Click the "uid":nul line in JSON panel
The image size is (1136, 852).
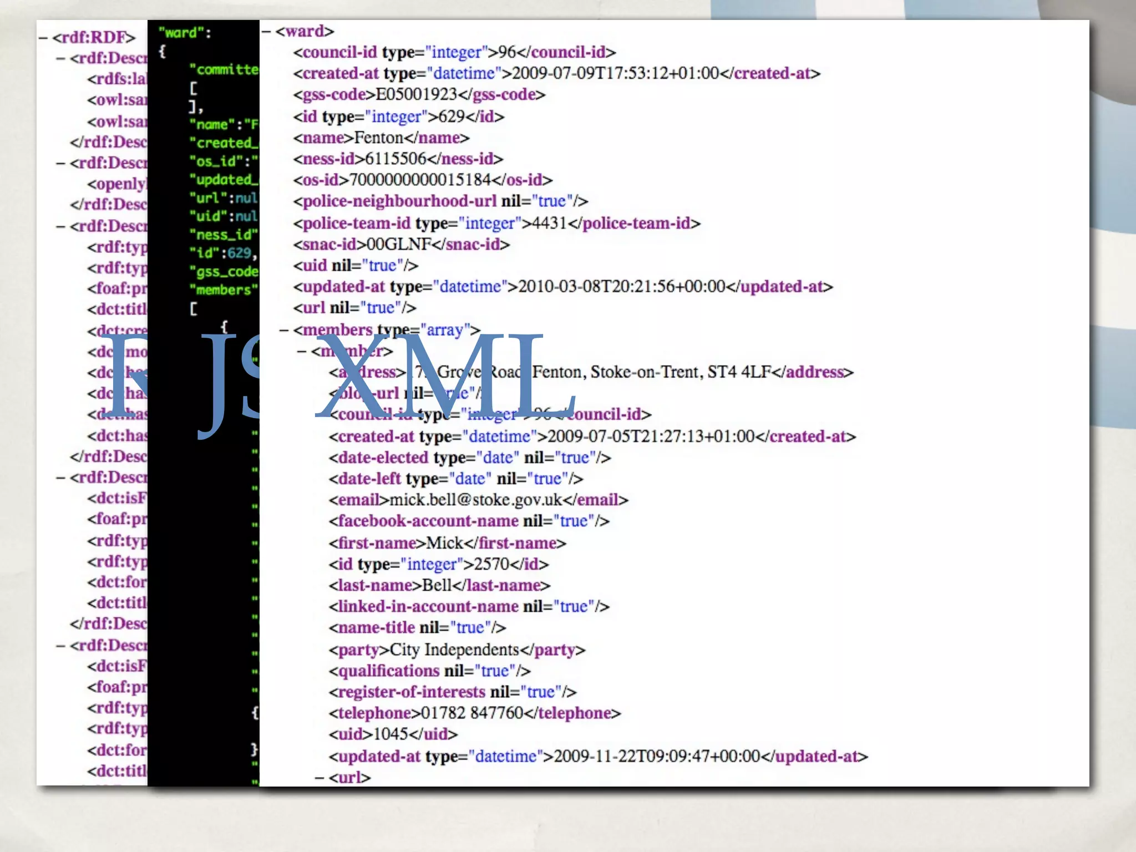tap(224, 216)
